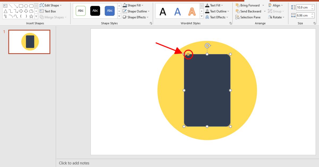Click the Send Backward button
Image resolution: width=319 pixels, height=167 pixels.
[x=249, y=11]
